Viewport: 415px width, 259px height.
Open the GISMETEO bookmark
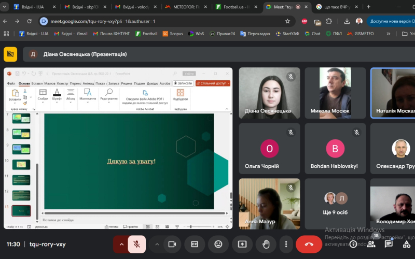coord(361,34)
